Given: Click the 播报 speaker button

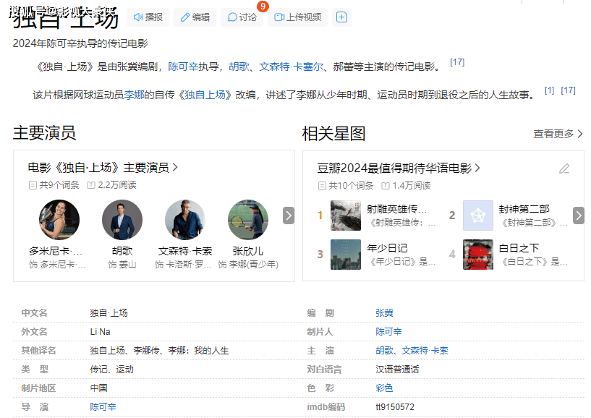Looking at the screenshot, I should [148, 17].
